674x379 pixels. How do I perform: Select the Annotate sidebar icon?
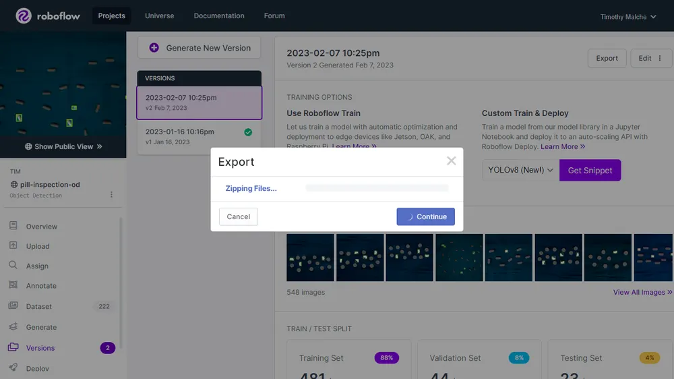pyautogui.click(x=13, y=285)
